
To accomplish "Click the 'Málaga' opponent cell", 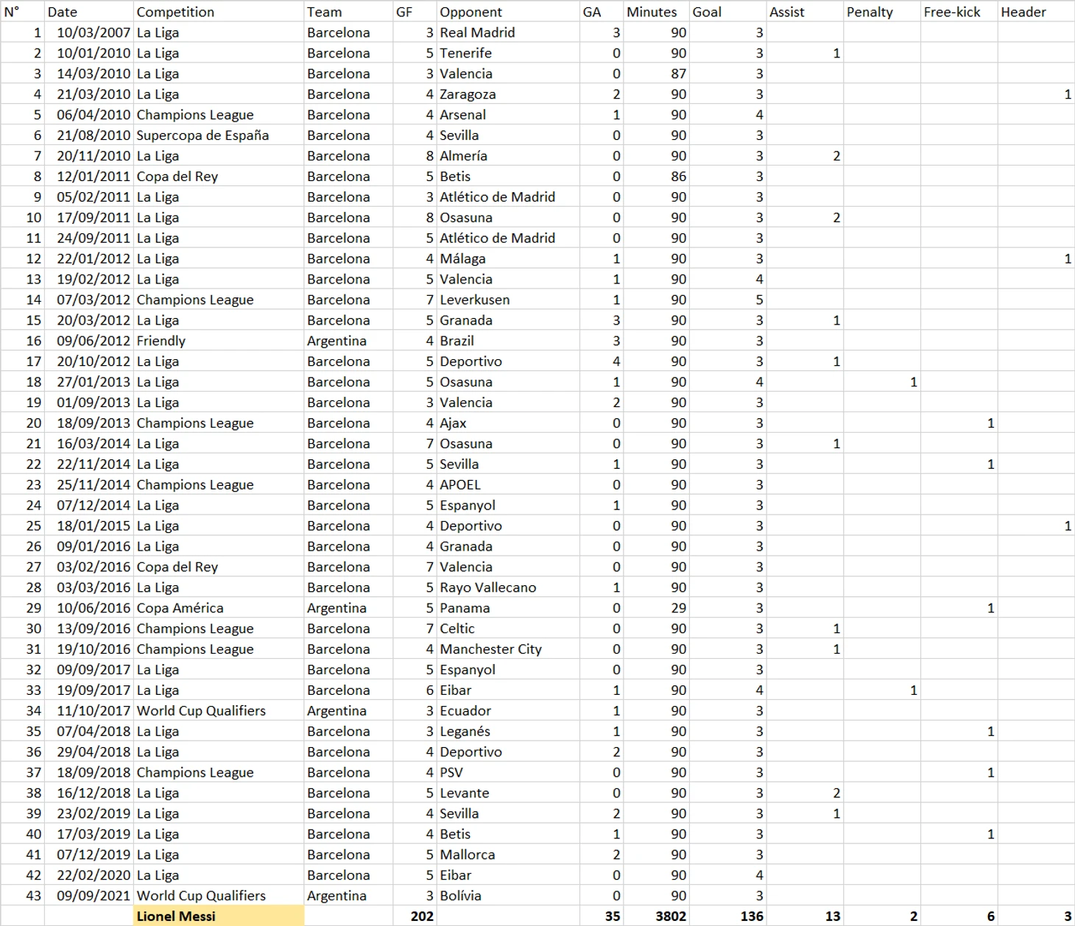I will pyautogui.click(x=508, y=258).
